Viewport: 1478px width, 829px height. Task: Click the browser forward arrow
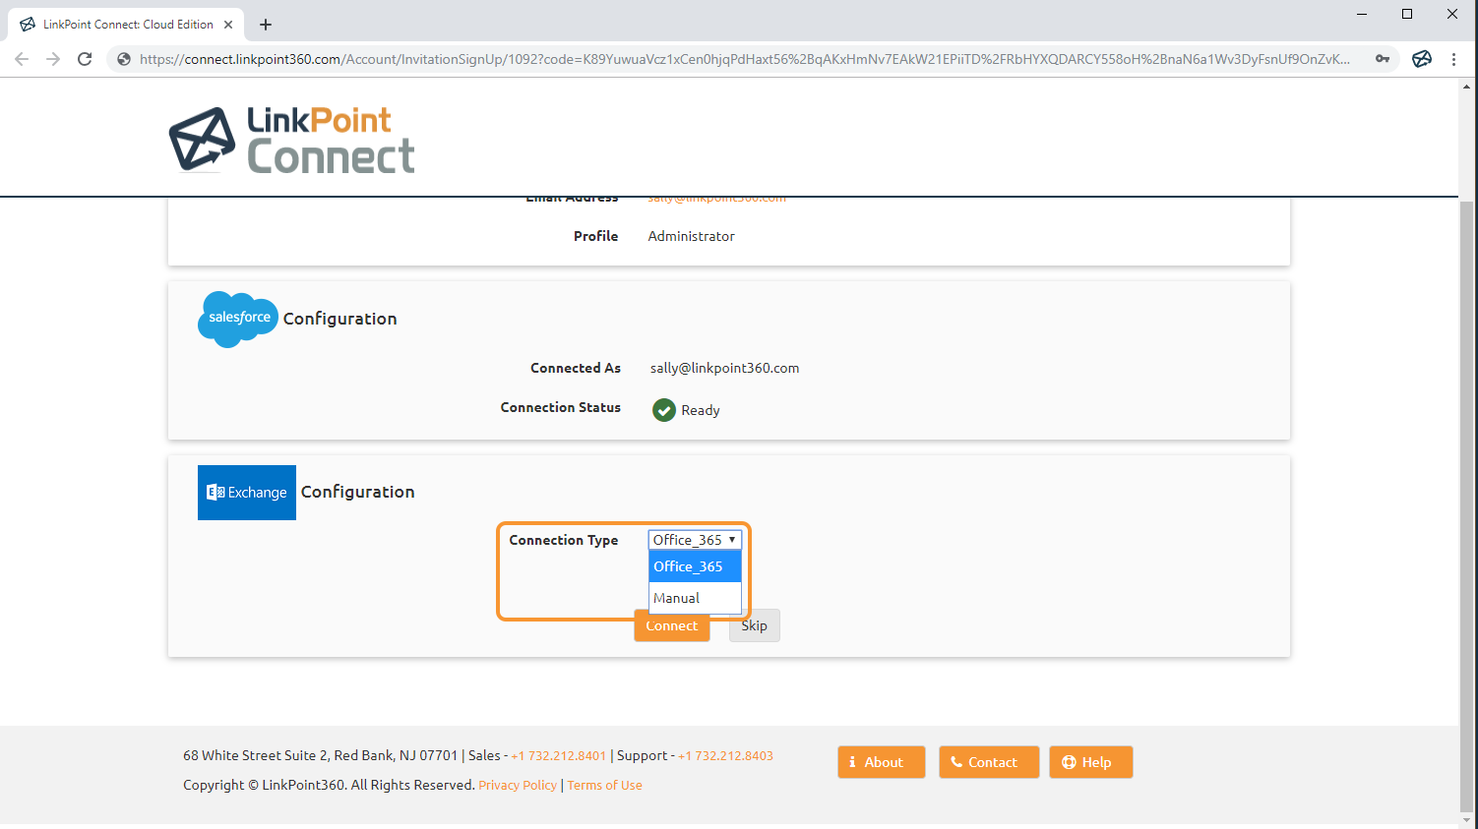point(53,59)
